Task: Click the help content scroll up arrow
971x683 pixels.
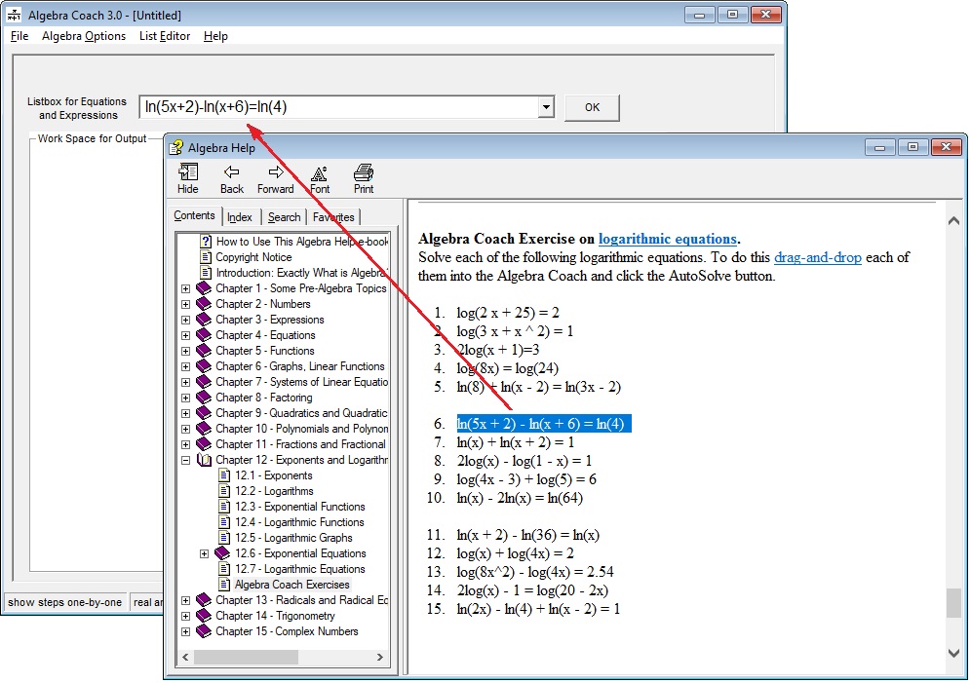Action: pyautogui.click(x=953, y=220)
